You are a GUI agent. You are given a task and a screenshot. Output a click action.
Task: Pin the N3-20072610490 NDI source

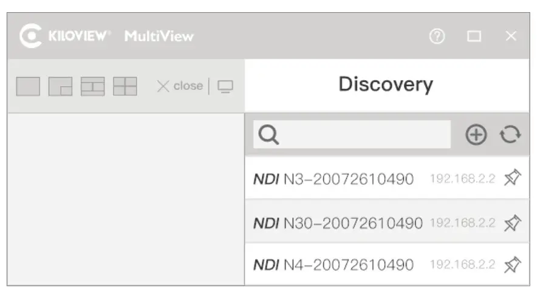tap(513, 178)
